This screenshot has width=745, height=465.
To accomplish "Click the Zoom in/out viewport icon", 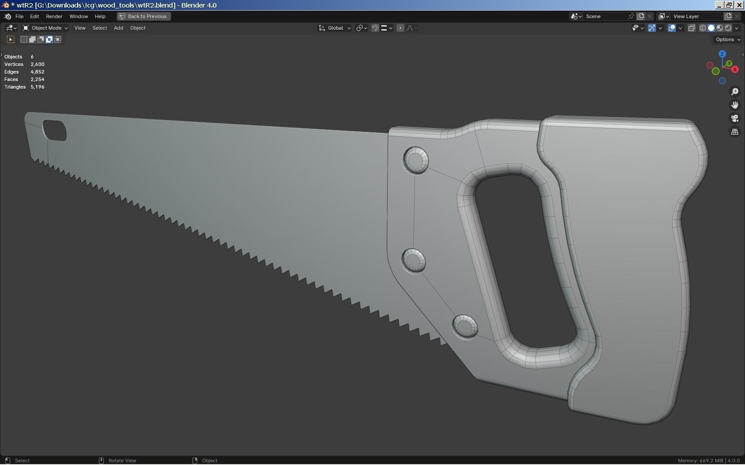I will [735, 91].
